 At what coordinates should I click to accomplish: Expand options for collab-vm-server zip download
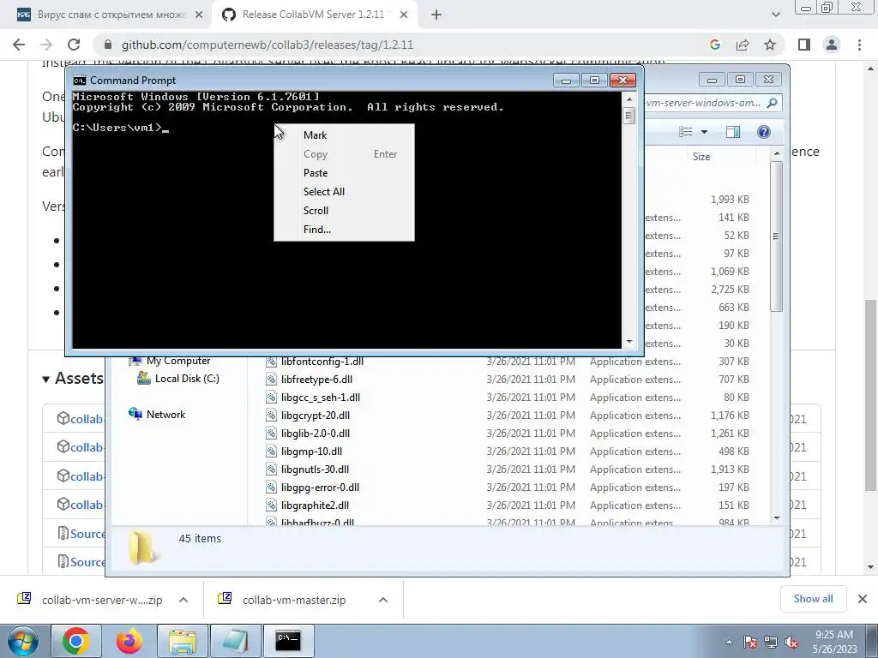(183, 600)
